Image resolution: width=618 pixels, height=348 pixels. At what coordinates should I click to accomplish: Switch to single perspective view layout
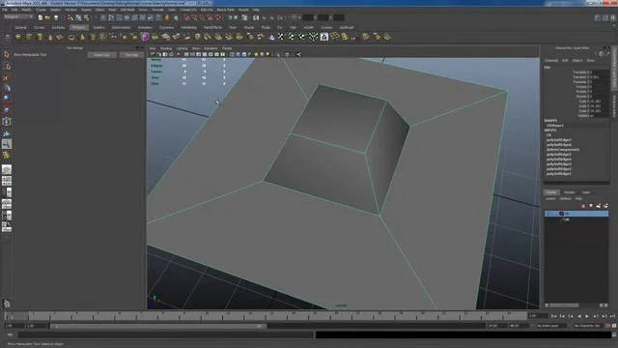tap(7, 170)
